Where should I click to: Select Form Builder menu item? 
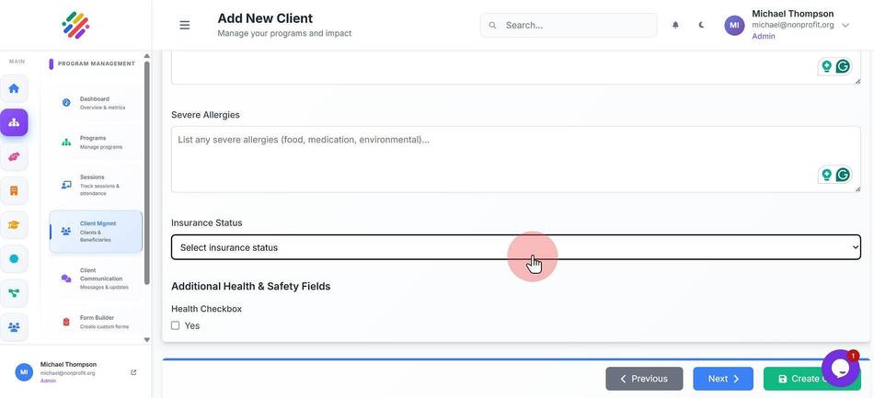(96, 322)
